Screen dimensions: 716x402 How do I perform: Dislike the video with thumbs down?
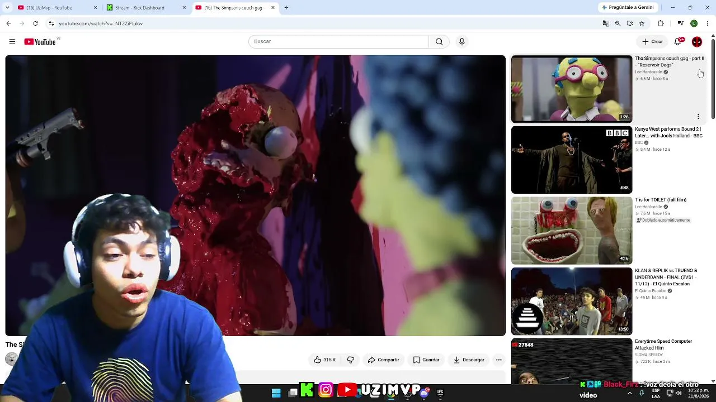[x=351, y=360]
